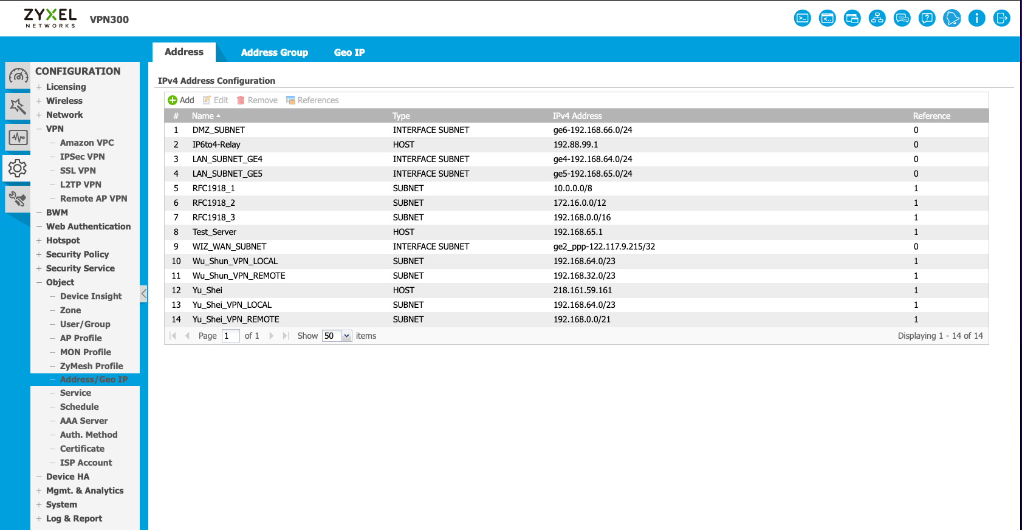Sort by the Reference column header
The image size is (1022, 530).
tap(931, 116)
